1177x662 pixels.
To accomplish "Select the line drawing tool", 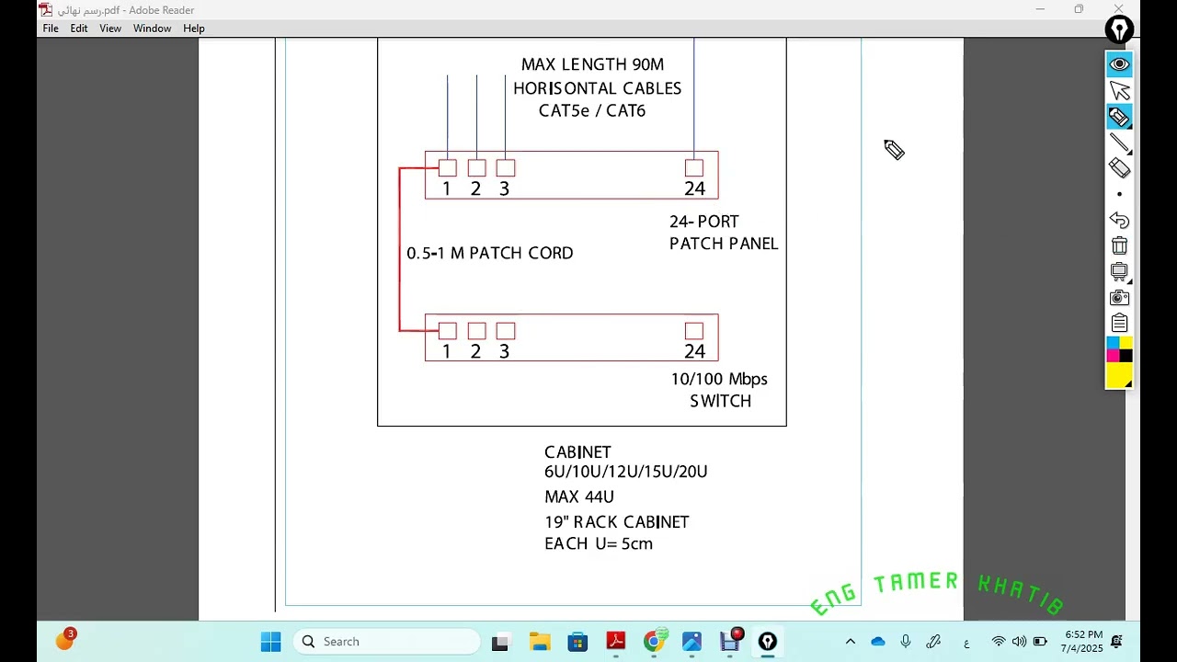I will 1119,143.
